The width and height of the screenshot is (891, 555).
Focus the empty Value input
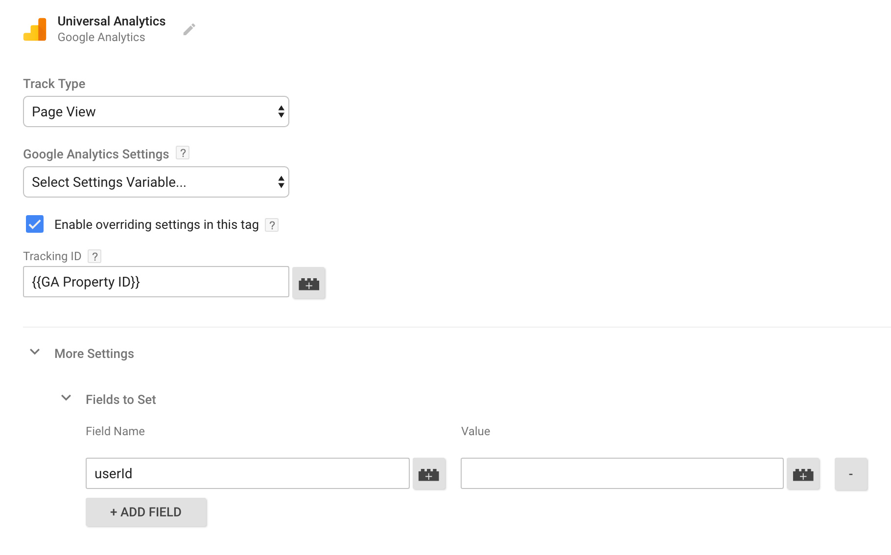coord(622,473)
